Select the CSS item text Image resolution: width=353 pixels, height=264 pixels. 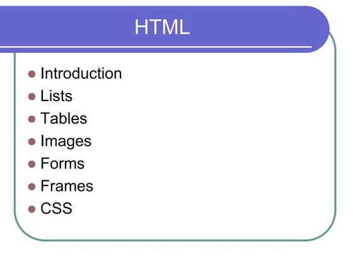click(x=56, y=208)
